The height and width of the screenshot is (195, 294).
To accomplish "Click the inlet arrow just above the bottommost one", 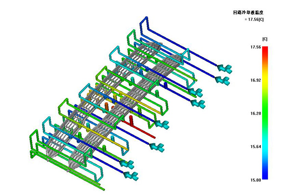I will point(127,164).
